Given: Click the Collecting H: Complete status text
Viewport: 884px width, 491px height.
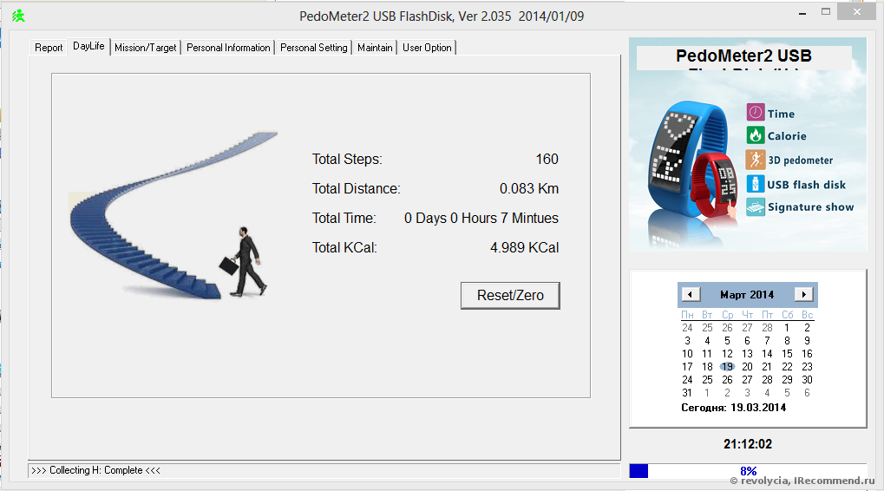Looking at the screenshot, I should click(x=95, y=470).
